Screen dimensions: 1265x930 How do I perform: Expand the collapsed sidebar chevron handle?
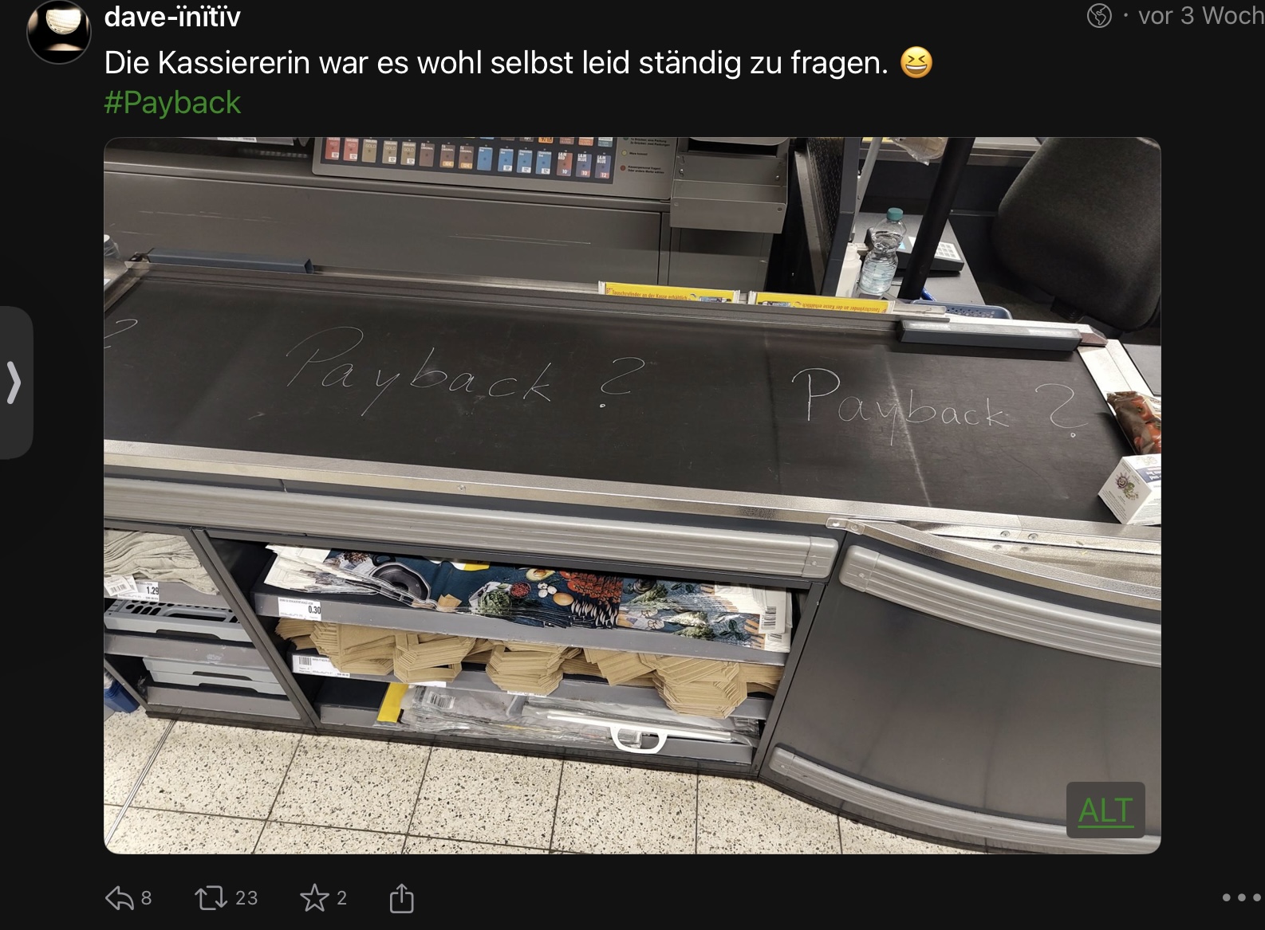click(14, 383)
